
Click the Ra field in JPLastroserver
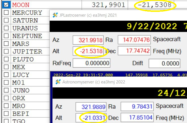pyautogui.click(x=134, y=40)
